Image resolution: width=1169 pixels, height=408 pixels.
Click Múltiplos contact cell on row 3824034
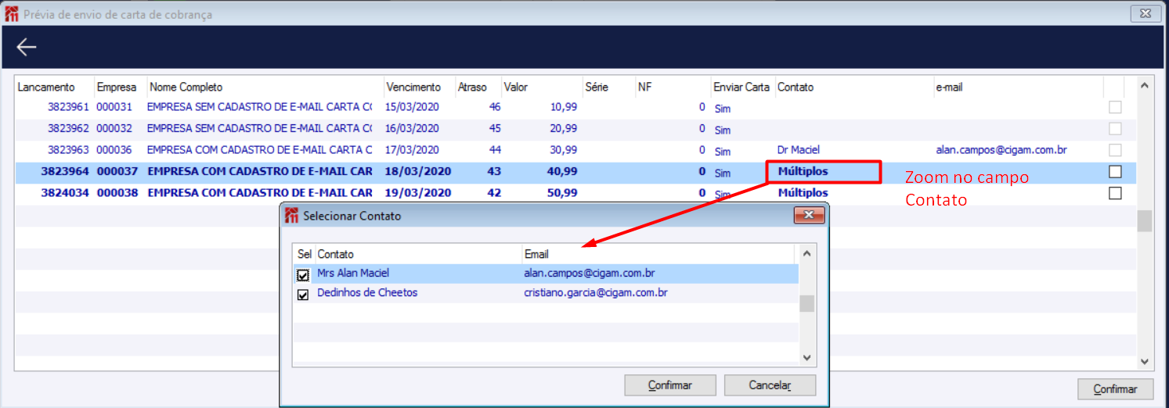tap(803, 193)
